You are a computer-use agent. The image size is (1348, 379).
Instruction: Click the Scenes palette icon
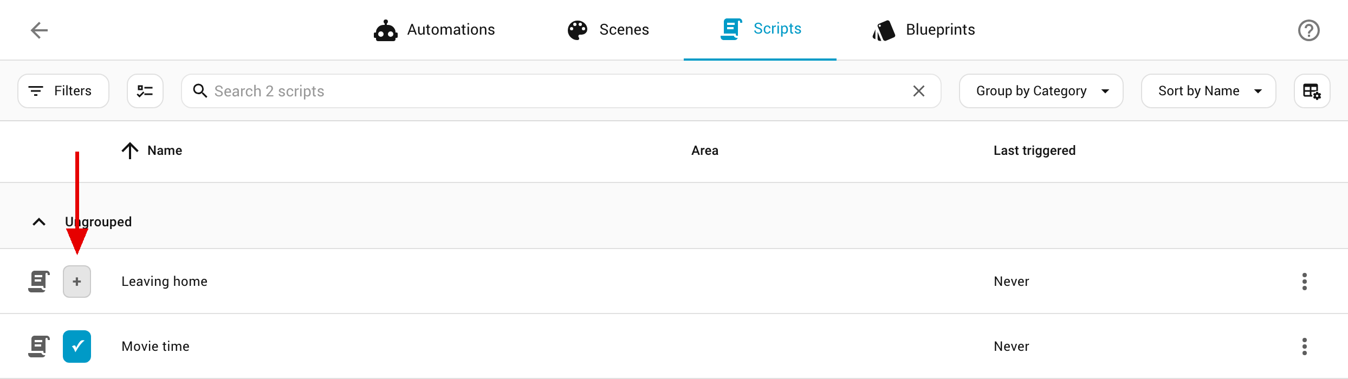point(578,30)
